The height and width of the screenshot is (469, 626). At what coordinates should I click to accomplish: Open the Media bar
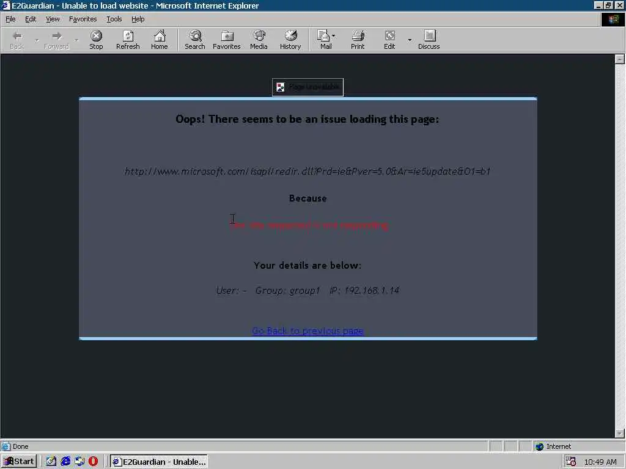pos(259,40)
